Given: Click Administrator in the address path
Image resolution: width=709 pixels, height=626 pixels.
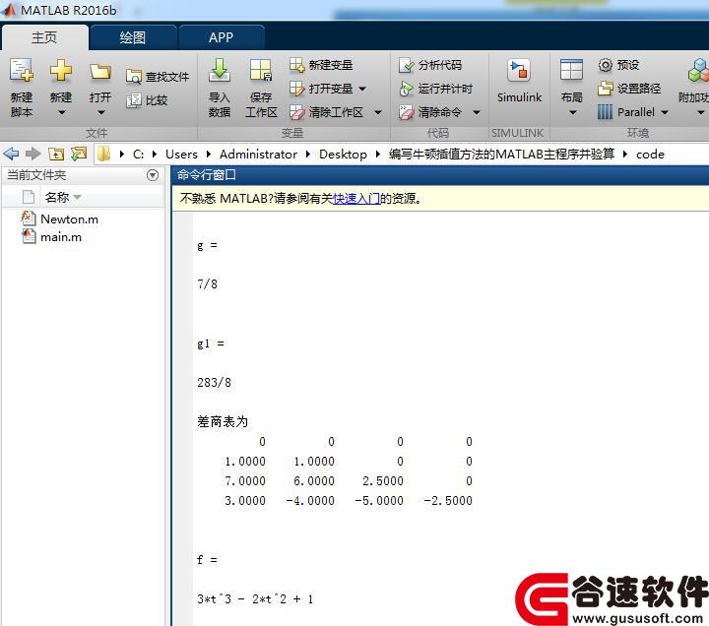Looking at the screenshot, I should click(258, 155).
